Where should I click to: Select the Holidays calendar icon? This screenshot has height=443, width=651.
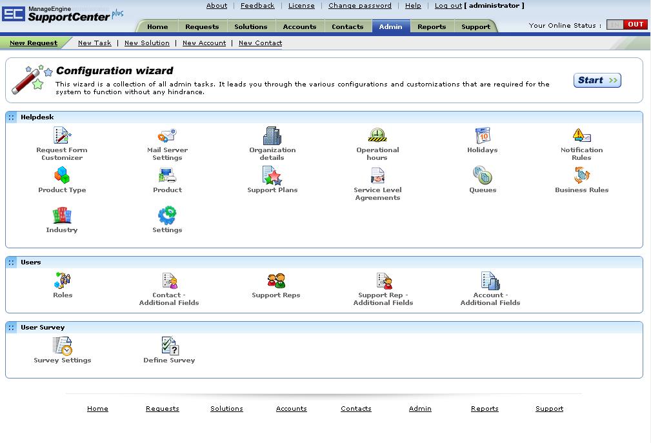click(x=483, y=135)
